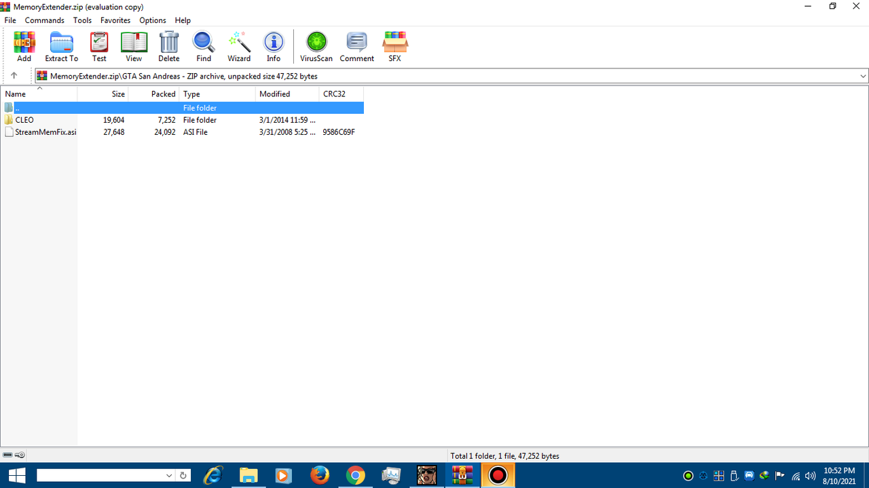Show archive Info
This screenshot has width=869, height=488.
274,46
